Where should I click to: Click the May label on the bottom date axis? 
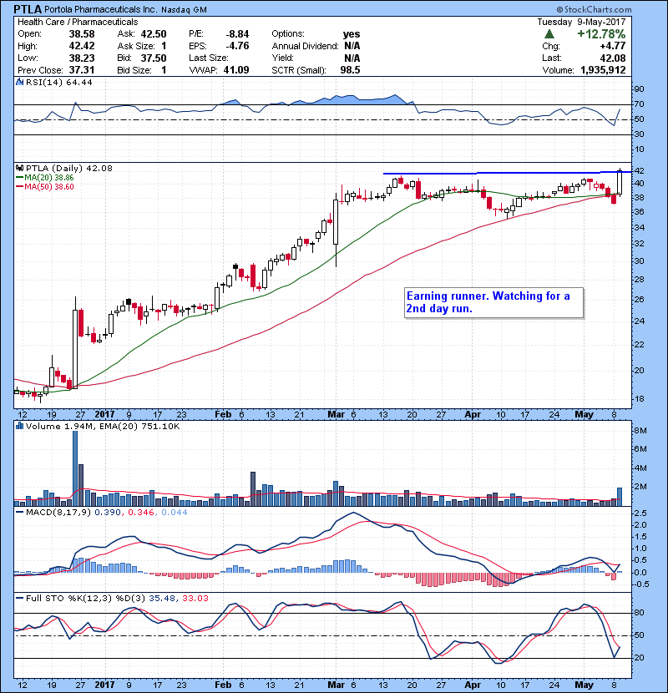[x=584, y=685]
